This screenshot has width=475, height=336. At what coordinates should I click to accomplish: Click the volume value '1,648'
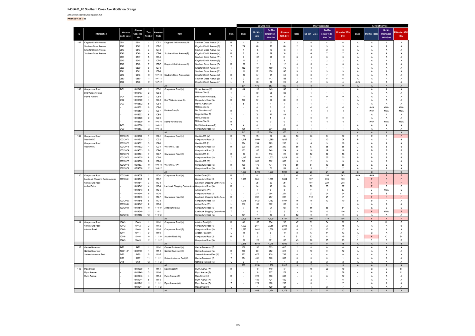point(244,140)
